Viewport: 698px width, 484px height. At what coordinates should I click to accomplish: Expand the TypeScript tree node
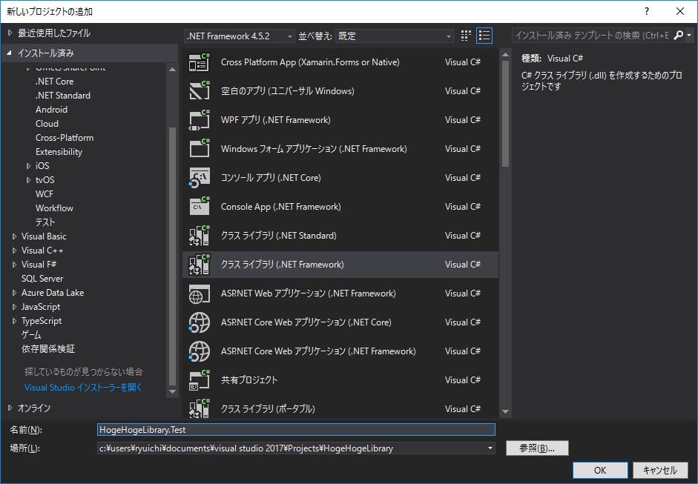click(x=14, y=321)
